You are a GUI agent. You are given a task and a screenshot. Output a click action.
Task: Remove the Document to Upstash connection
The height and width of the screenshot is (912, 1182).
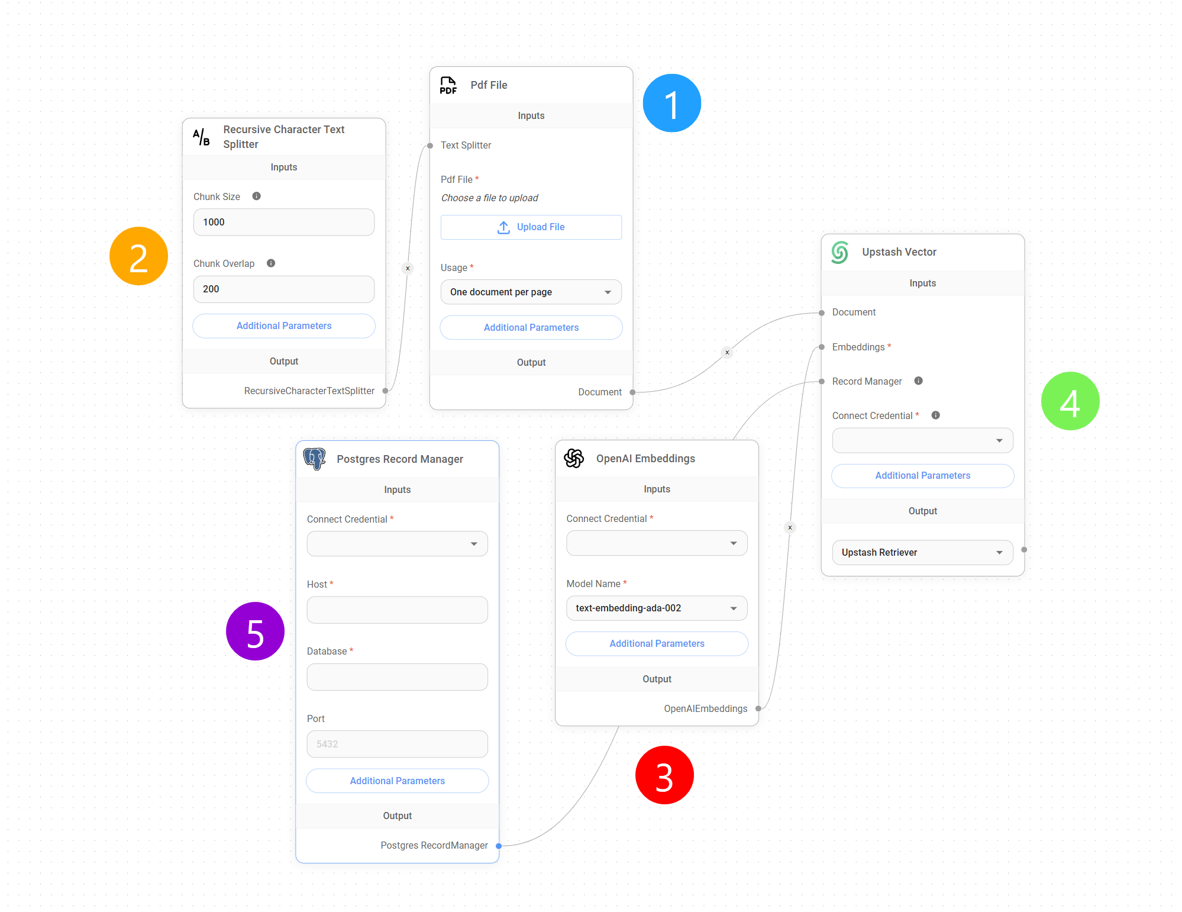tap(727, 353)
